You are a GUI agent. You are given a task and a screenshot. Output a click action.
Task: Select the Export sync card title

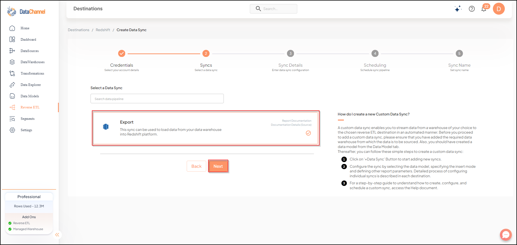click(127, 122)
